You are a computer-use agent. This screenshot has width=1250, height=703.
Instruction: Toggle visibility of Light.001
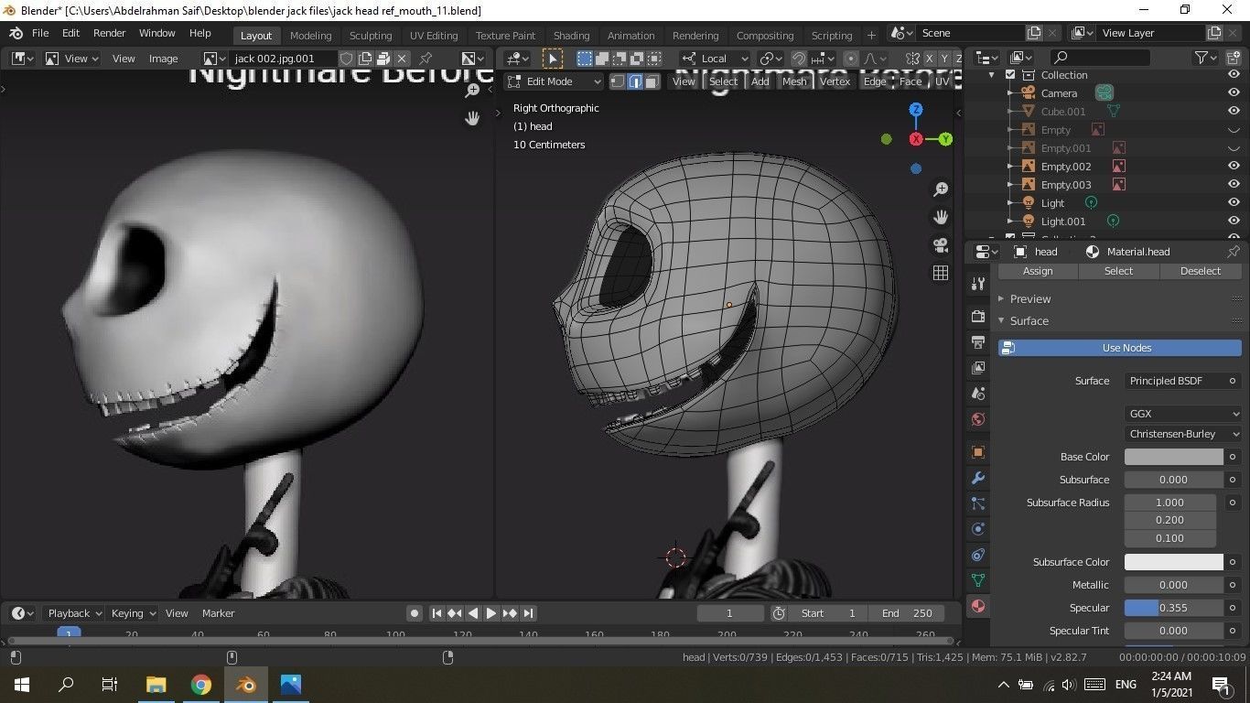[1234, 222]
